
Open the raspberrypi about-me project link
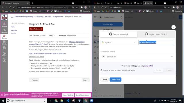[x=47, y=53]
